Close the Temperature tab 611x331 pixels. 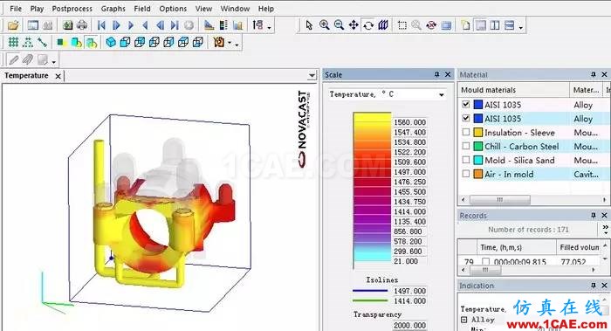pyautogui.click(x=58, y=76)
